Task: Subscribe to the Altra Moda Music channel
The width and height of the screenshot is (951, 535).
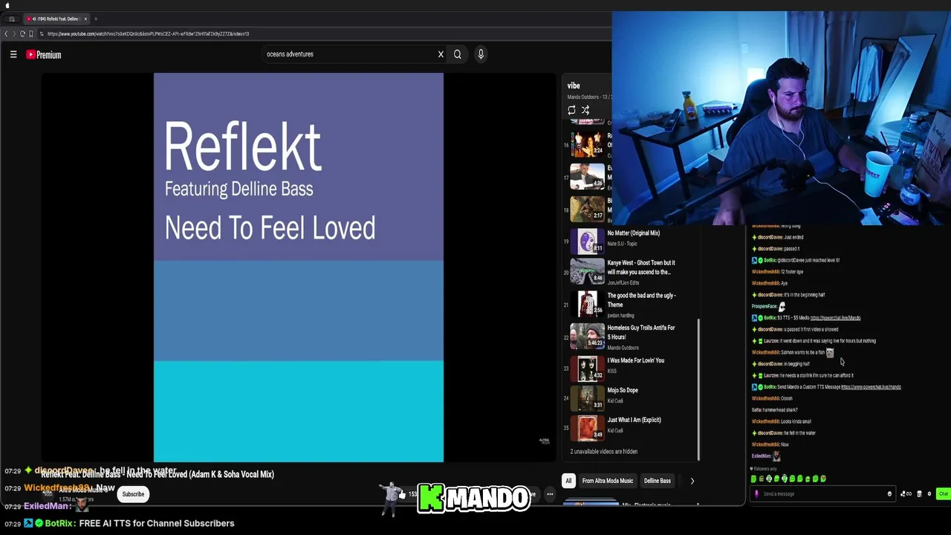Action: coord(133,494)
